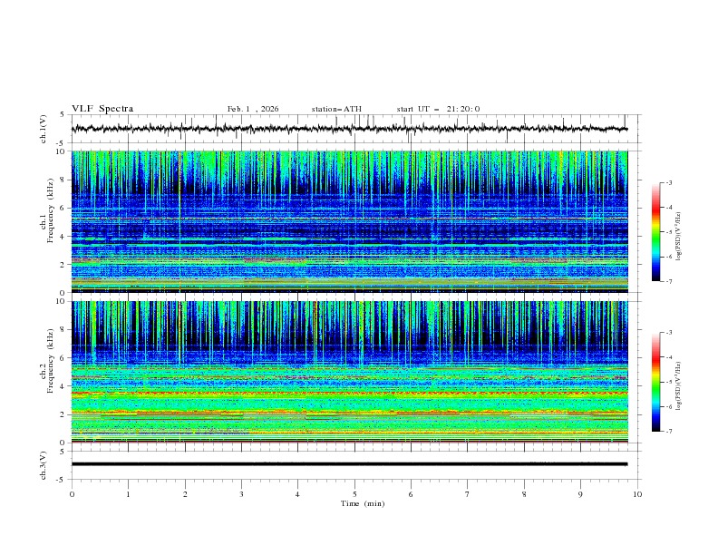Click inside the ch.2 spectrogram panel

click(349, 372)
